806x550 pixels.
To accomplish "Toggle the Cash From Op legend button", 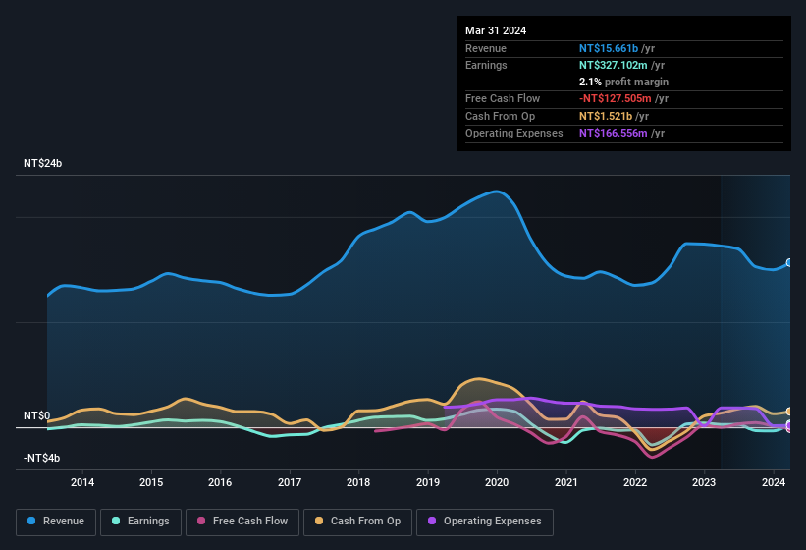I will (x=357, y=522).
